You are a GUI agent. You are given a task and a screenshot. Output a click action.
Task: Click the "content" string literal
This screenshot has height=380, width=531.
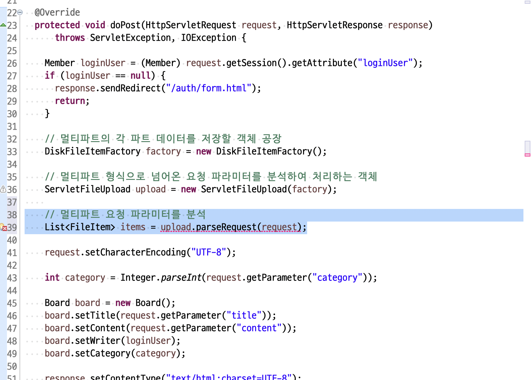click(x=259, y=328)
